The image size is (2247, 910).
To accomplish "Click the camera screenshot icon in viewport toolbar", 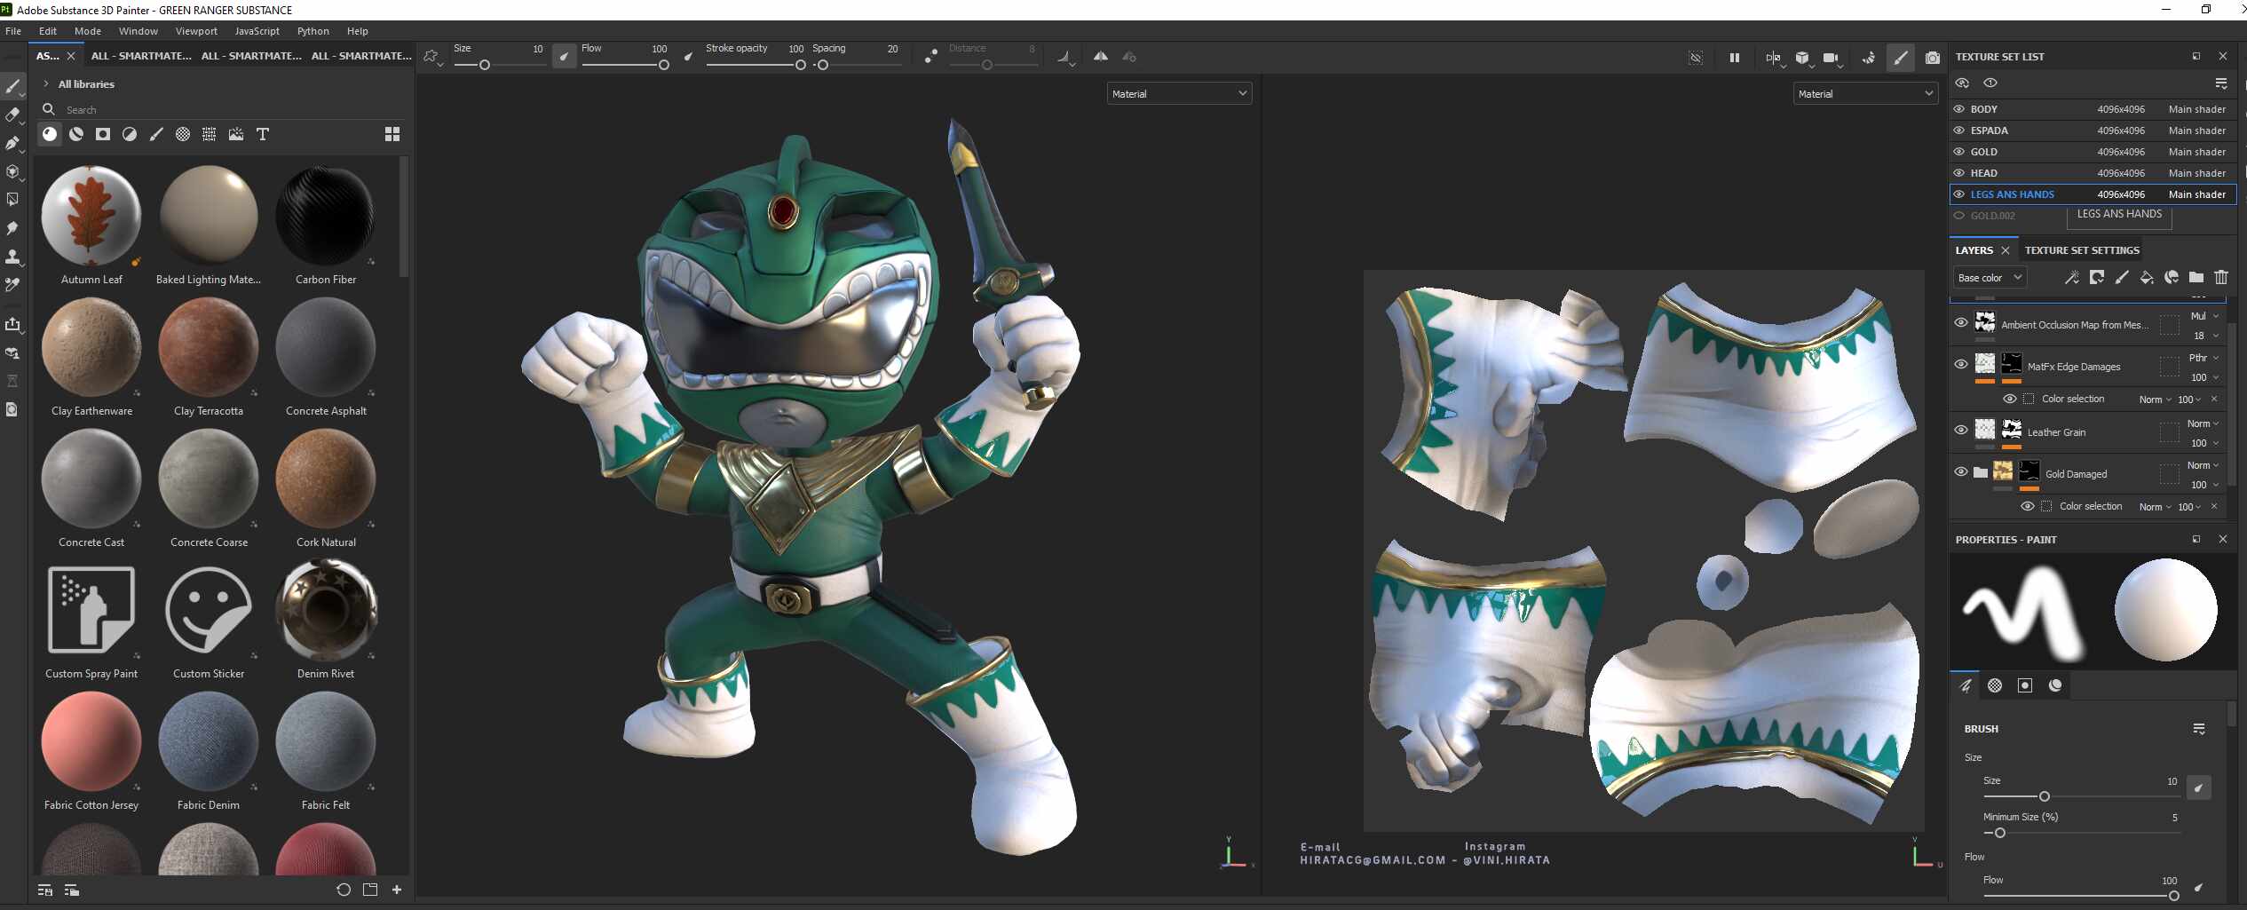I will (1932, 58).
